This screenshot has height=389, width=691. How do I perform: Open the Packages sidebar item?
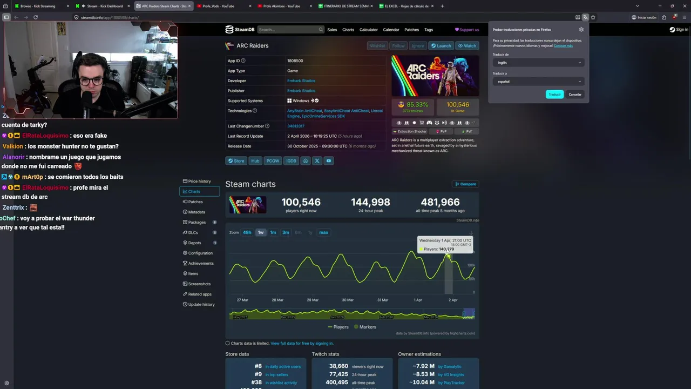(199, 222)
